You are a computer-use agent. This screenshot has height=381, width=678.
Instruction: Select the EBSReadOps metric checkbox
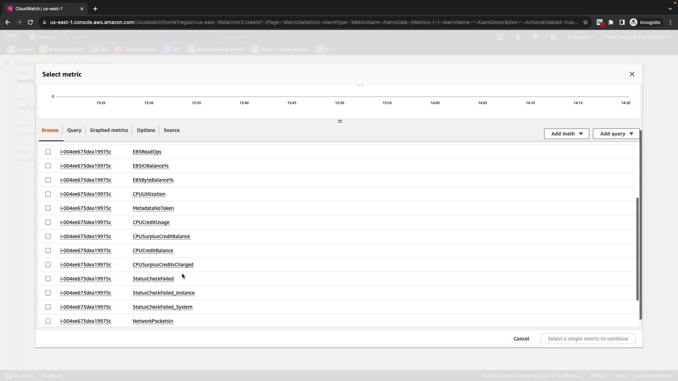pyautogui.click(x=48, y=152)
